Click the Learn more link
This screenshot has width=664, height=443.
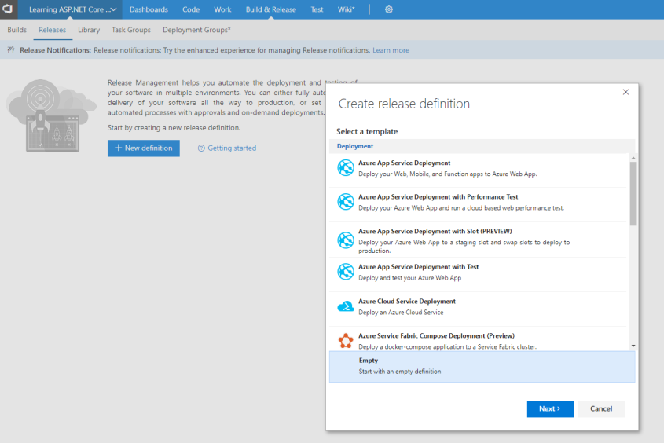(391, 50)
